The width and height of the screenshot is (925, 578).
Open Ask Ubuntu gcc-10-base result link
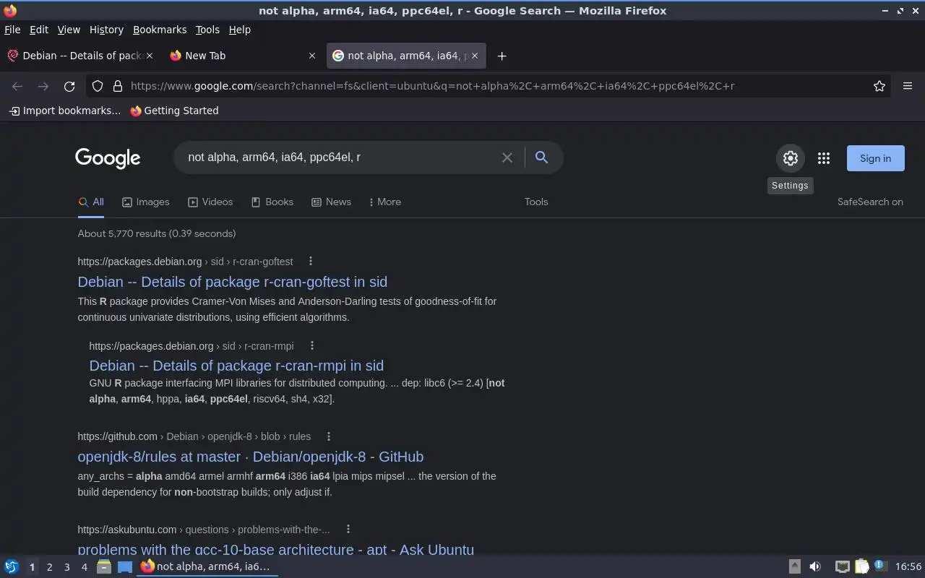click(276, 549)
